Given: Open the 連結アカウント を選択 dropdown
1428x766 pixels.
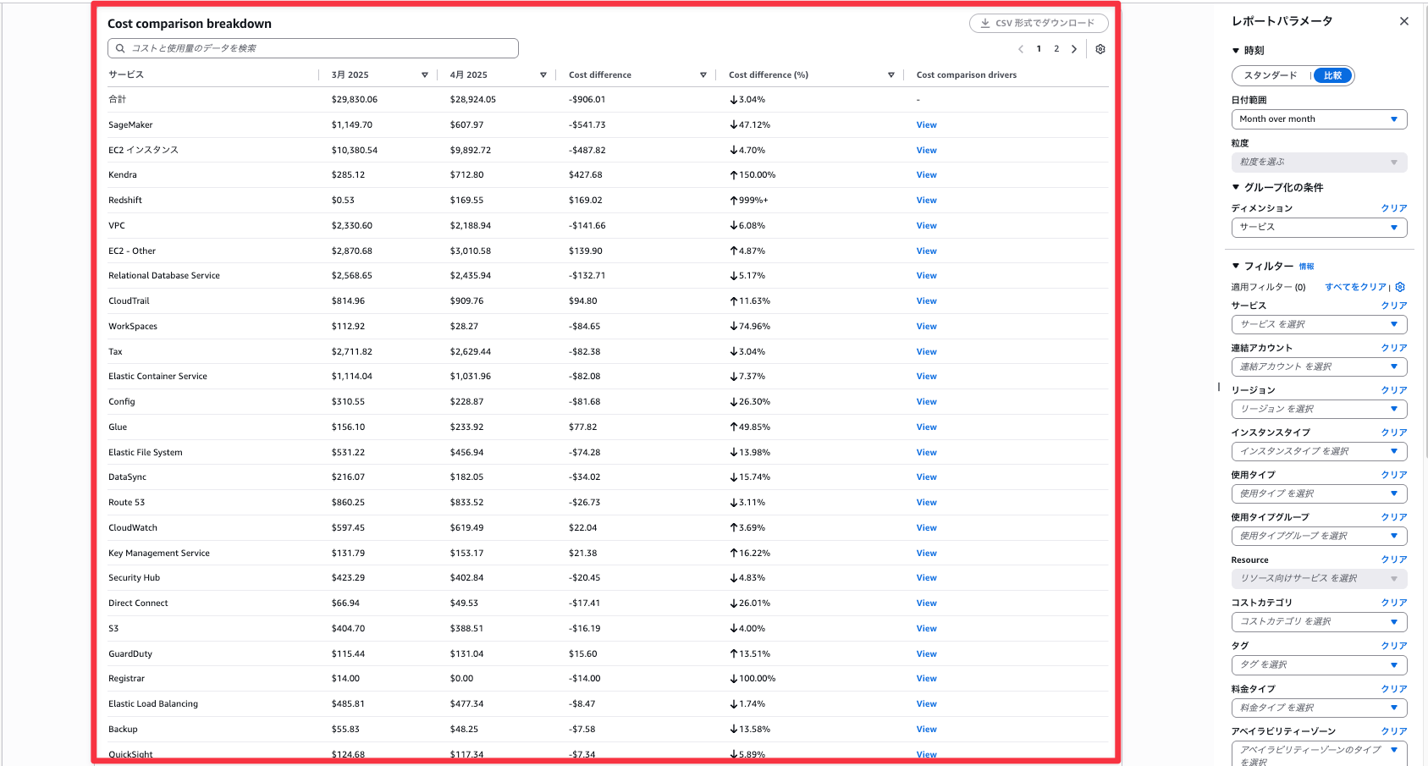Looking at the screenshot, I should pos(1319,366).
